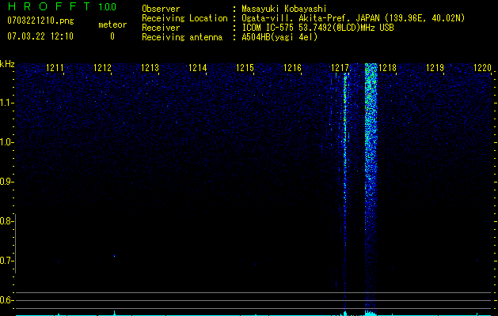Viewport: 498px width, 316px height.
Task: Click the 1.1 kHz axis label
Action: tap(6, 103)
